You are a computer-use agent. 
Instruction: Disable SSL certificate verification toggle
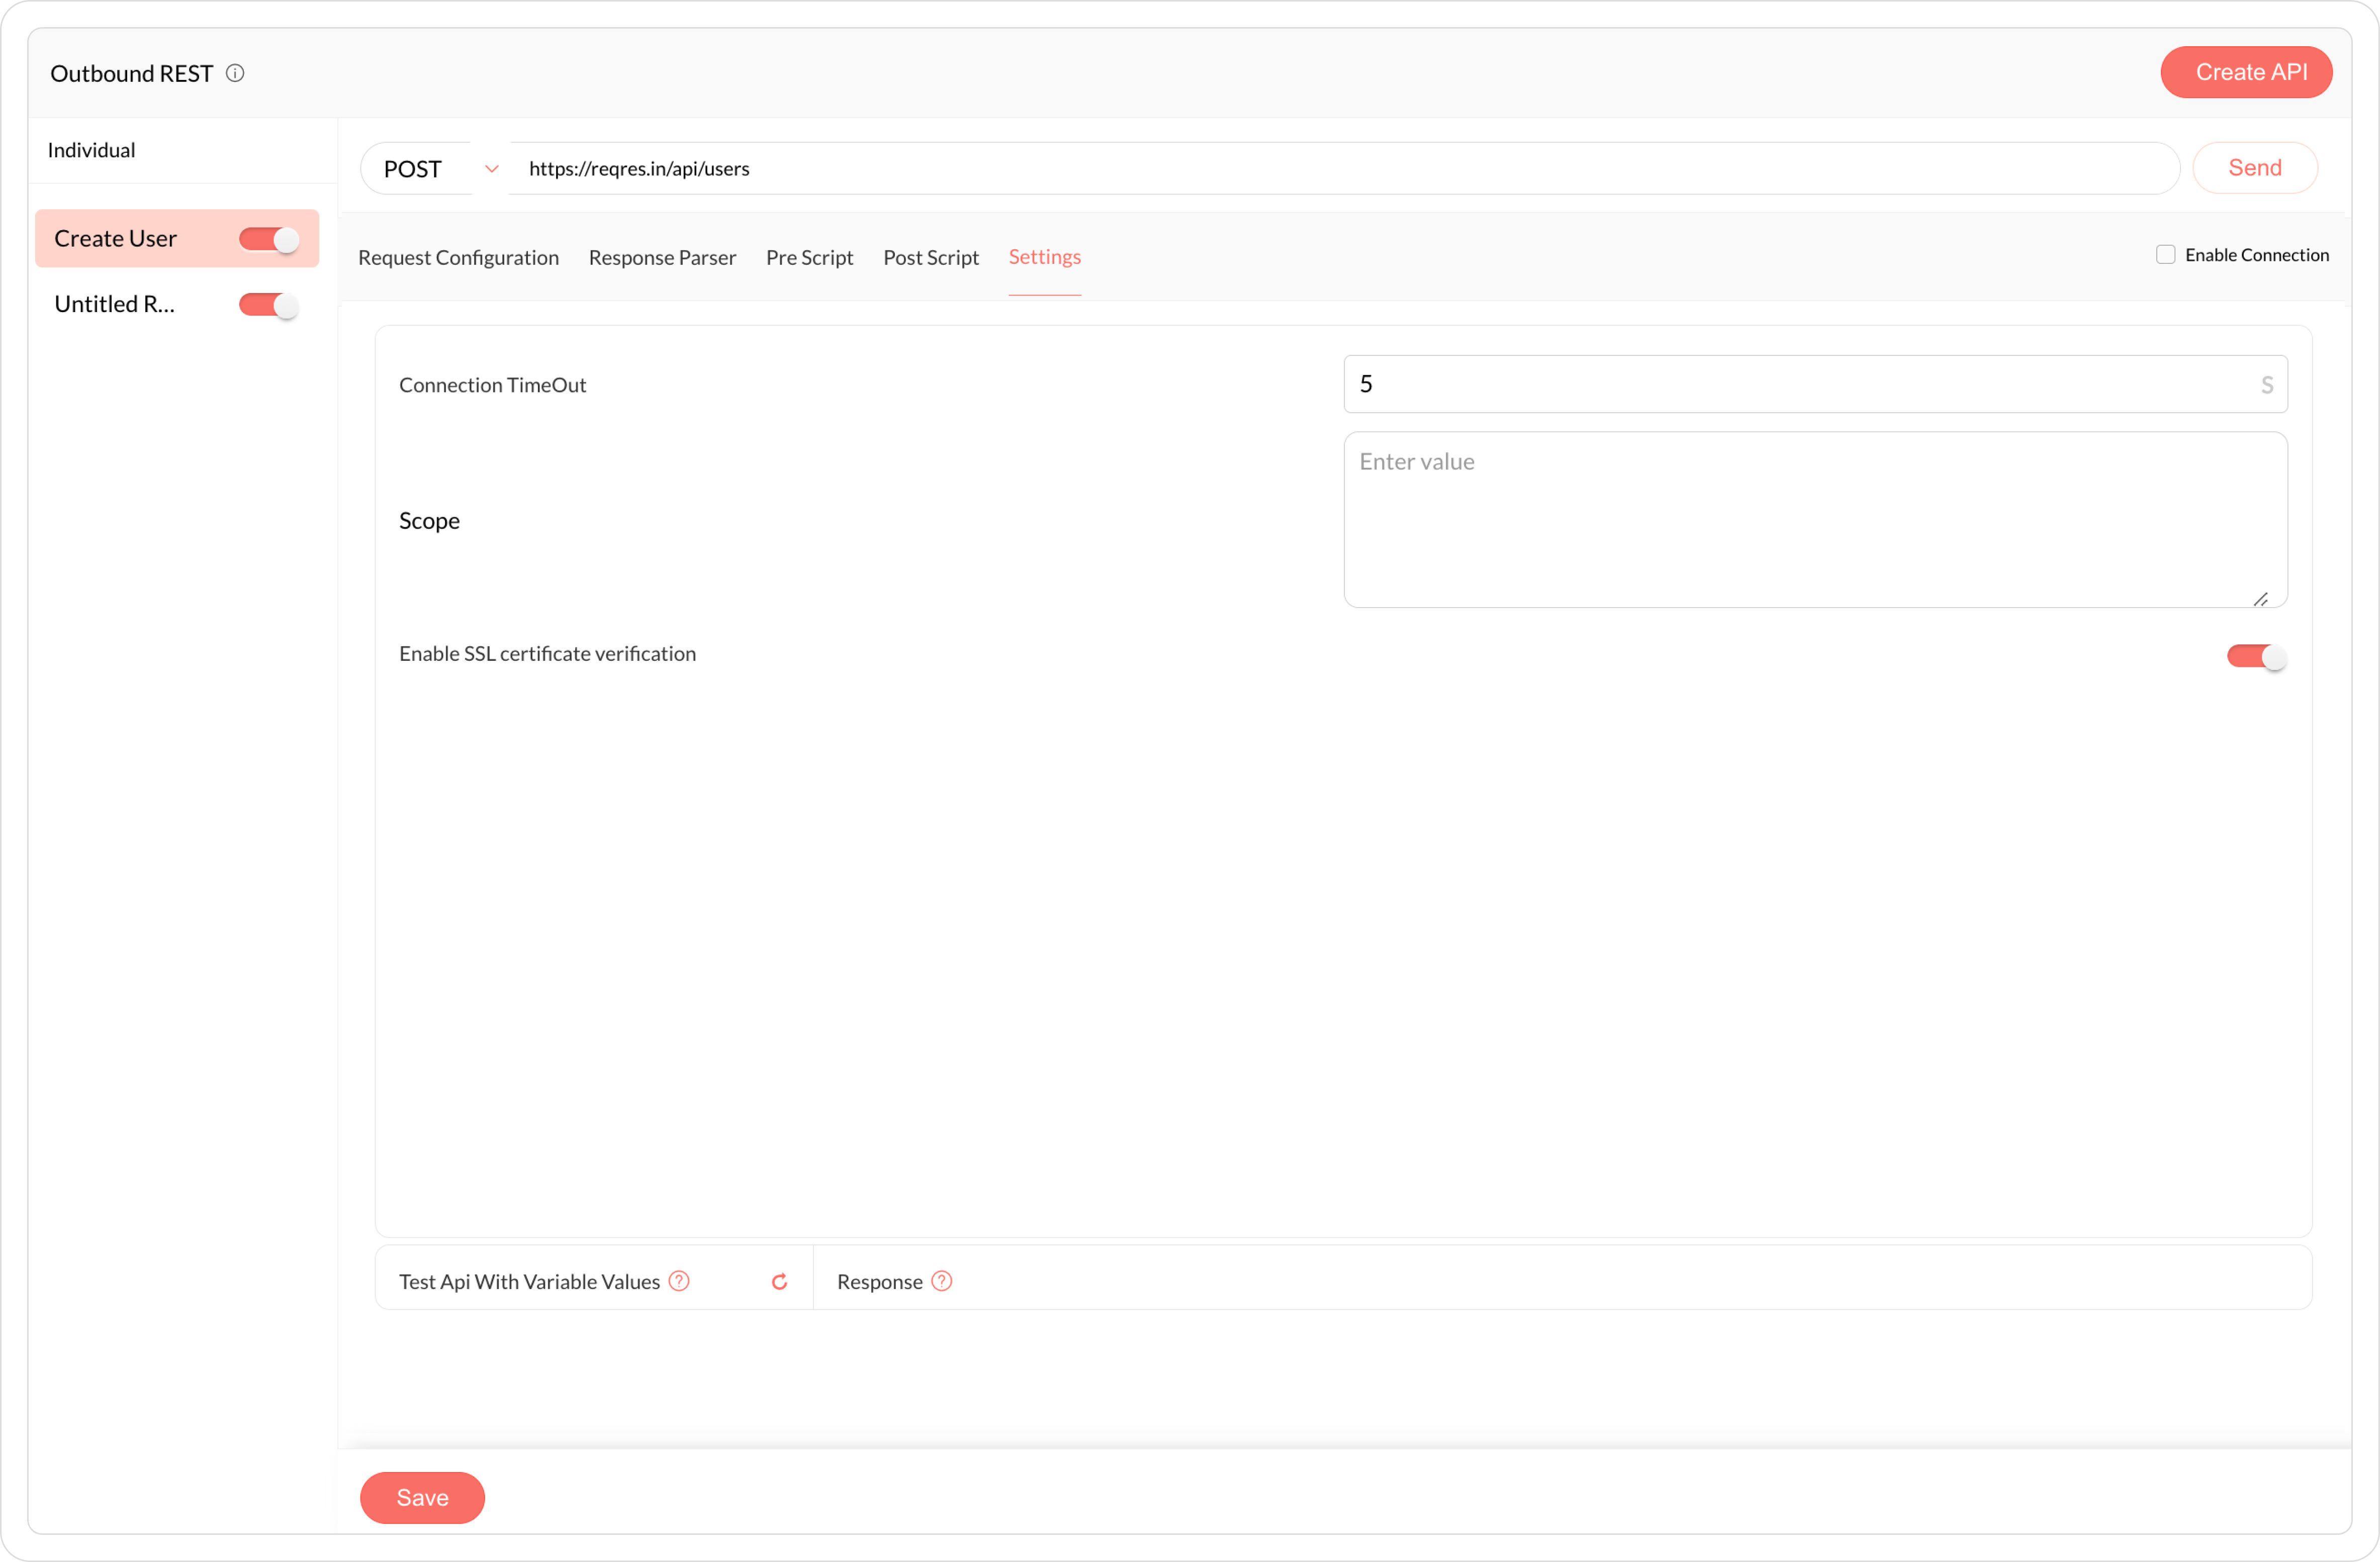pos(2255,655)
